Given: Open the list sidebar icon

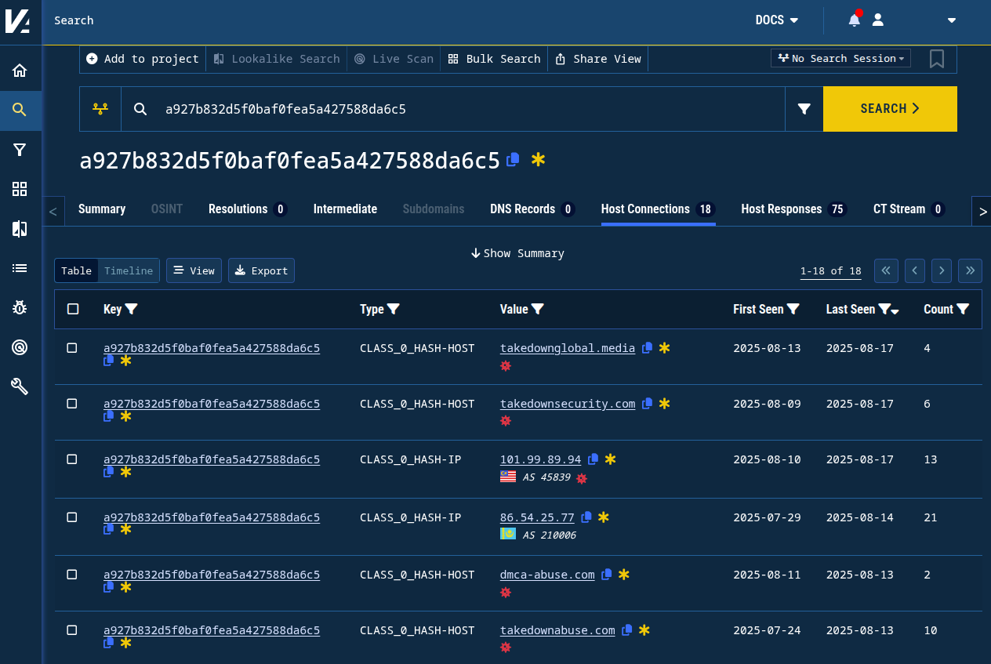Looking at the screenshot, I should [x=20, y=268].
